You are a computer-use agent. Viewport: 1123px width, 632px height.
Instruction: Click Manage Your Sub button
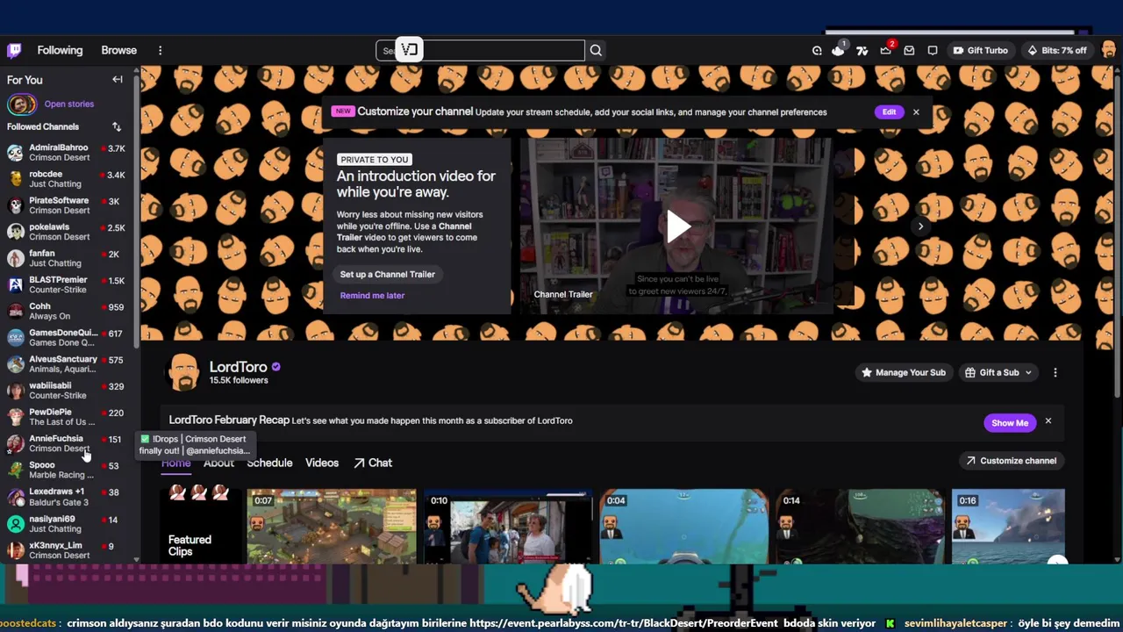pyautogui.click(x=903, y=372)
